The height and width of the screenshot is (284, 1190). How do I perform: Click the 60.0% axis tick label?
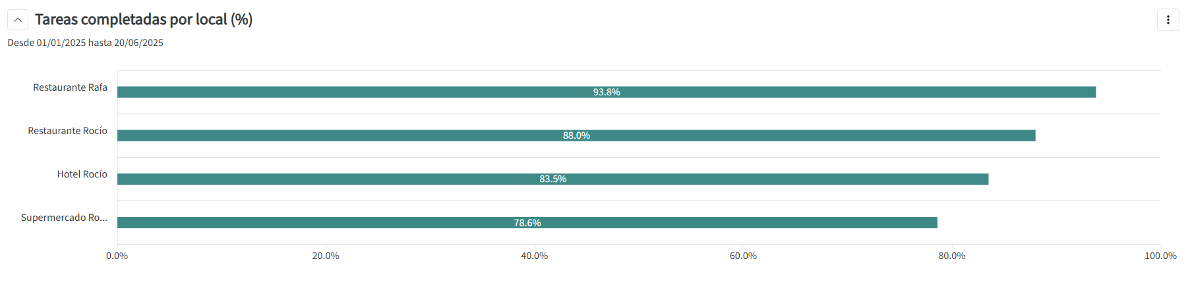[743, 256]
